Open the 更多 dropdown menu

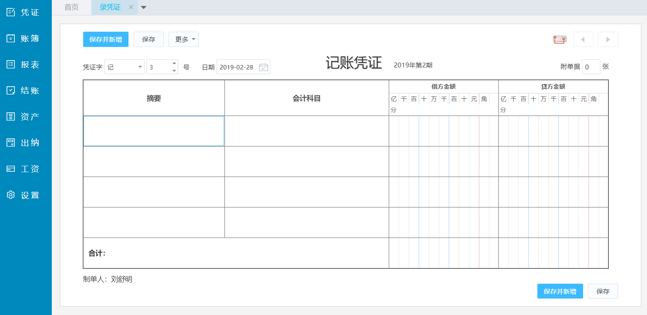pyautogui.click(x=184, y=39)
